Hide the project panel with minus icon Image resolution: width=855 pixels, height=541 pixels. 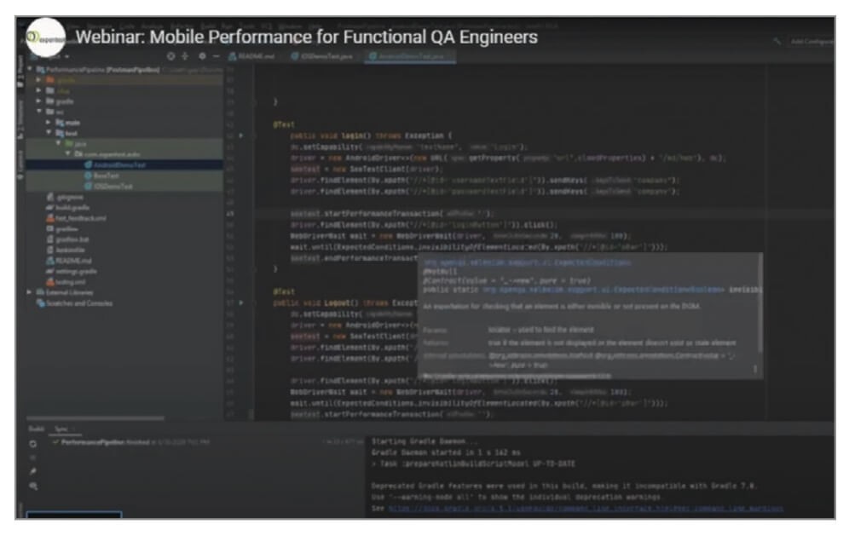coord(217,56)
